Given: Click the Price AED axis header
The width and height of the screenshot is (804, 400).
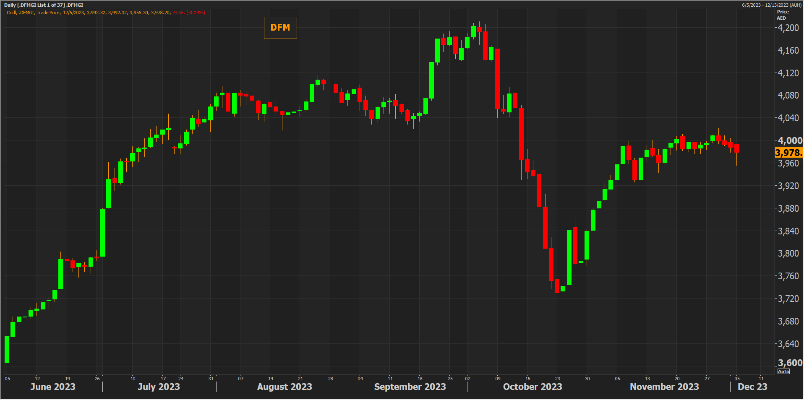Looking at the screenshot, I should (x=782, y=15).
